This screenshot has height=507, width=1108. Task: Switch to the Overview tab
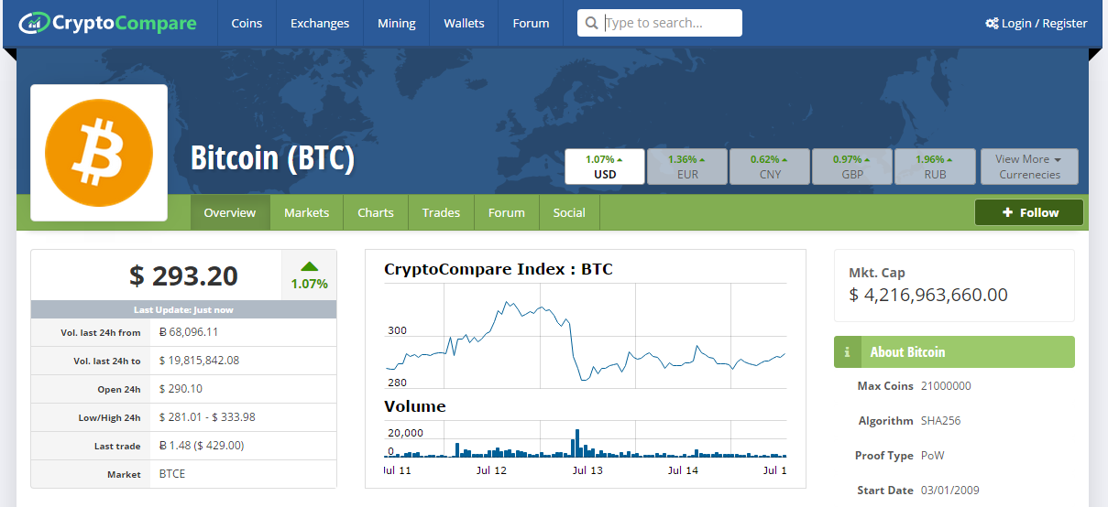point(230,212)
